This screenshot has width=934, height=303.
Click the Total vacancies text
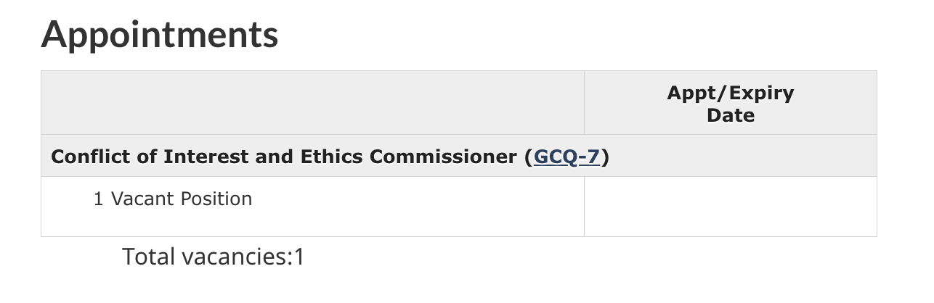pos(213,257)
